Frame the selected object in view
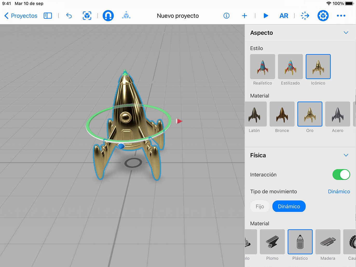 click(x=87, y=16)
